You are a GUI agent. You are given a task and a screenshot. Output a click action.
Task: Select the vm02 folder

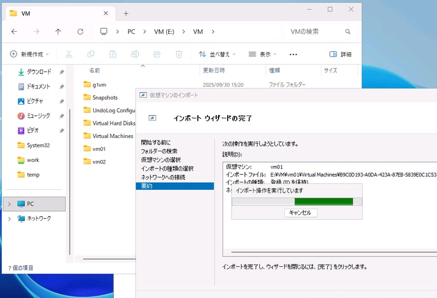click(x=95, y=162)
